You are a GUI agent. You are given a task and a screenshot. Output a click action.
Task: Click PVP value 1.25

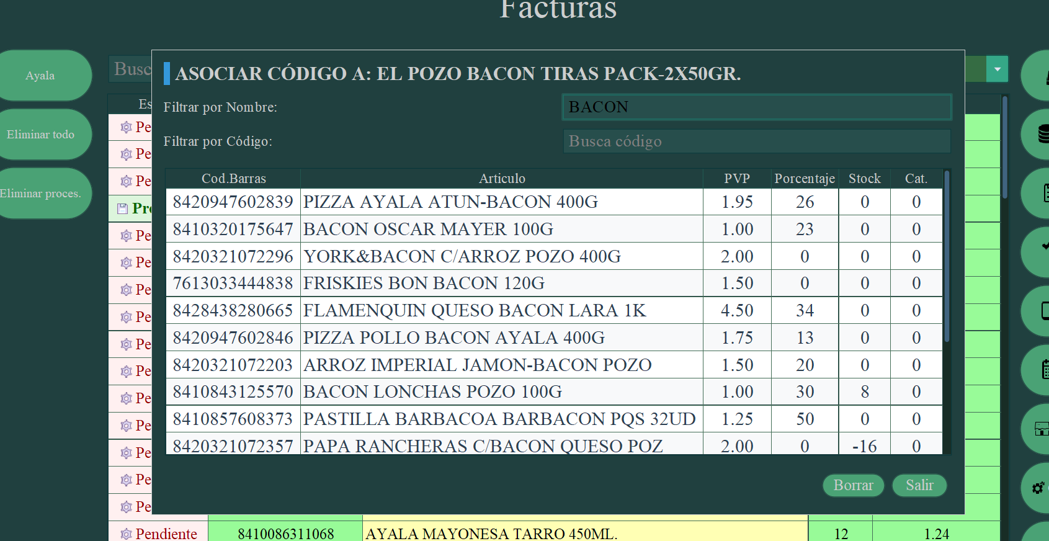tap(737, 419)
